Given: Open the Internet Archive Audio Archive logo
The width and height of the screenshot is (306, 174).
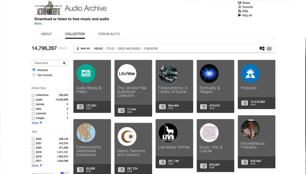Looking at the screenshot, I should tap(48, 8).
